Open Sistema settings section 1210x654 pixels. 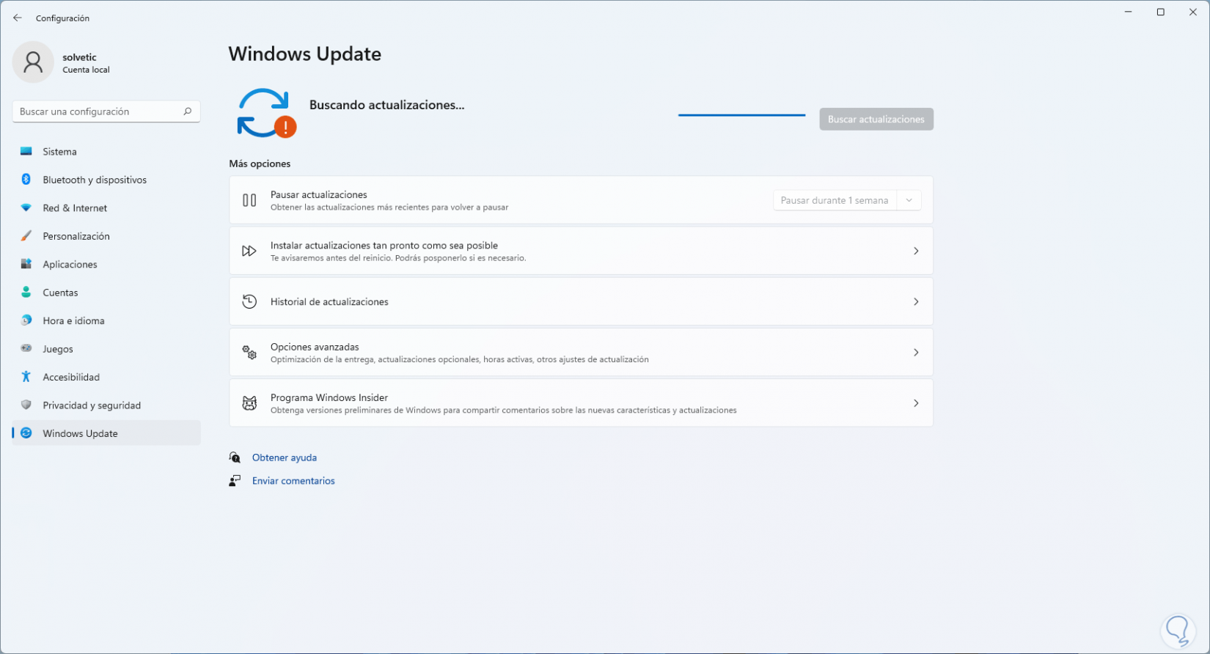(106, 152)
